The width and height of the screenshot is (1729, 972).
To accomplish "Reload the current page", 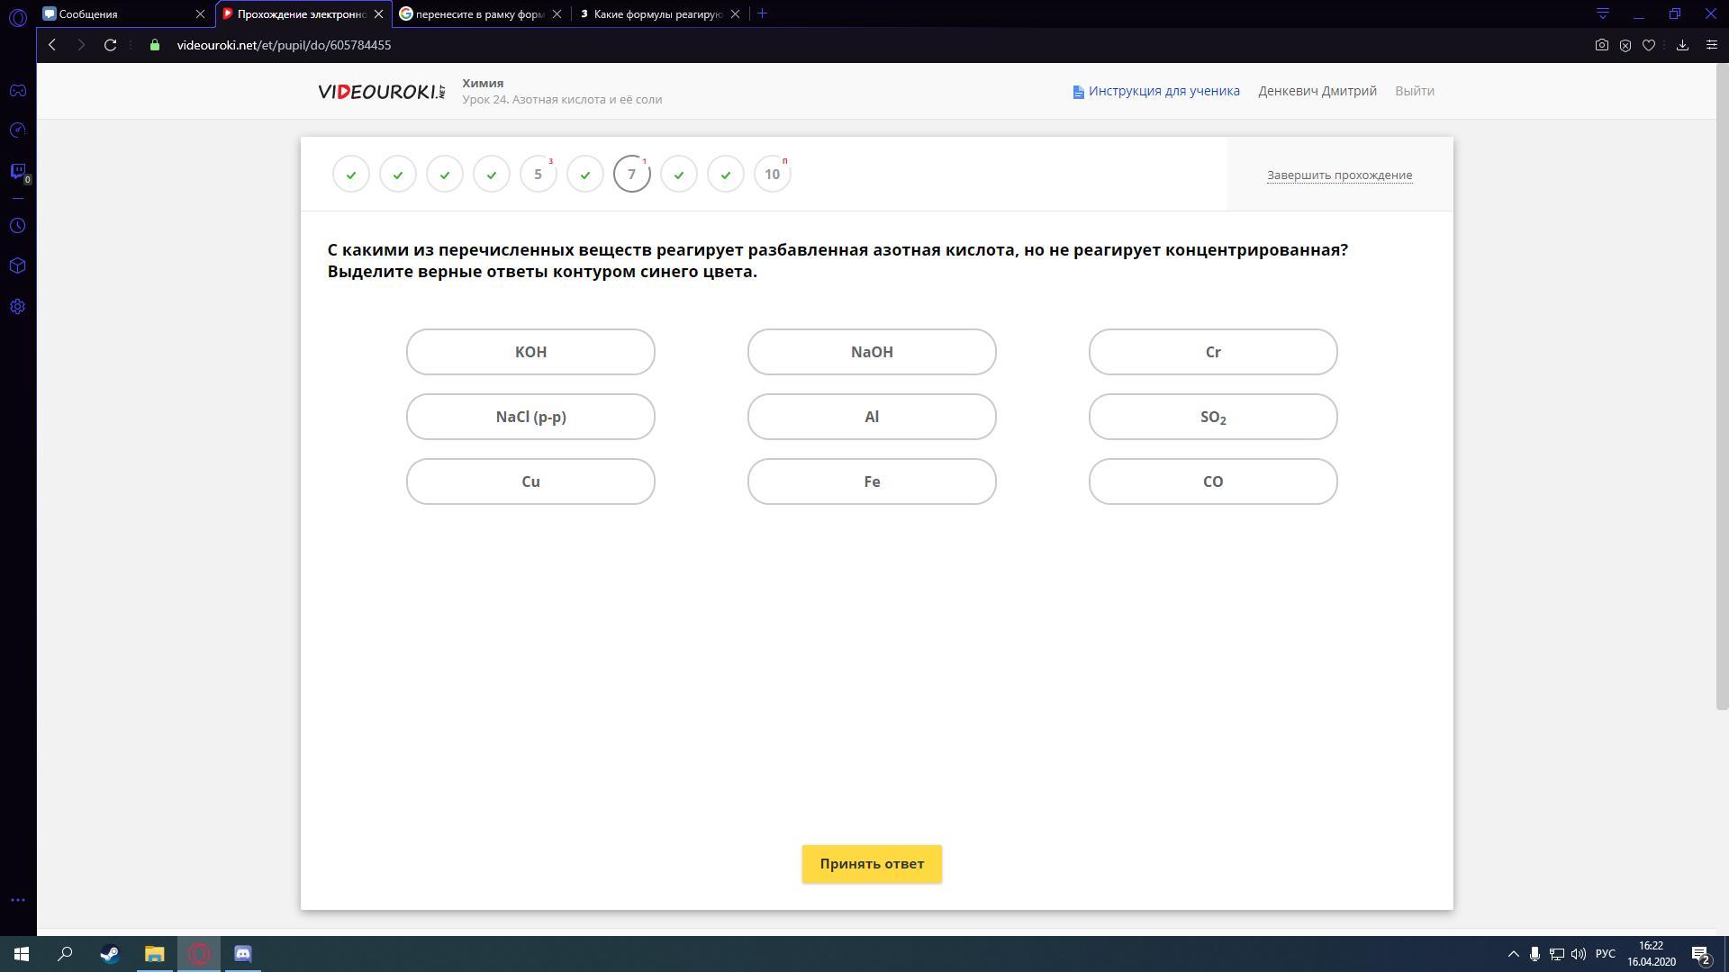I will [x=110, y=45].
